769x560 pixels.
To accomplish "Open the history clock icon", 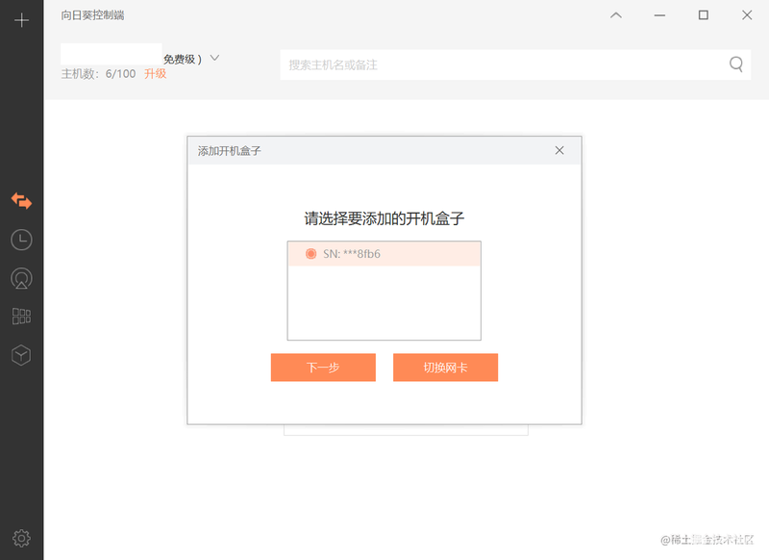I will 21,240.
